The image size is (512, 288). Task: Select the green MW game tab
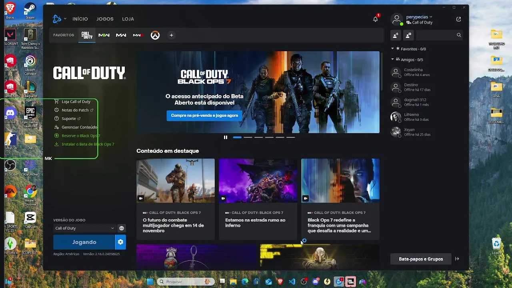(x=104, y=35)
